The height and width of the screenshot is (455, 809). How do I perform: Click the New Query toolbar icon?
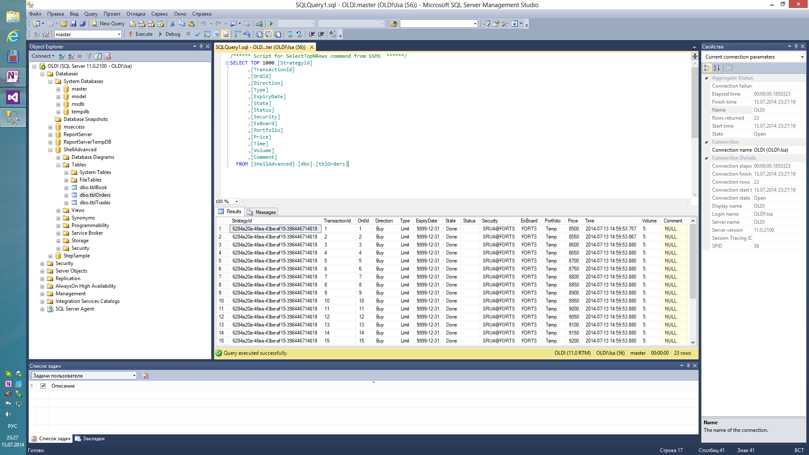tap(108, 24)
